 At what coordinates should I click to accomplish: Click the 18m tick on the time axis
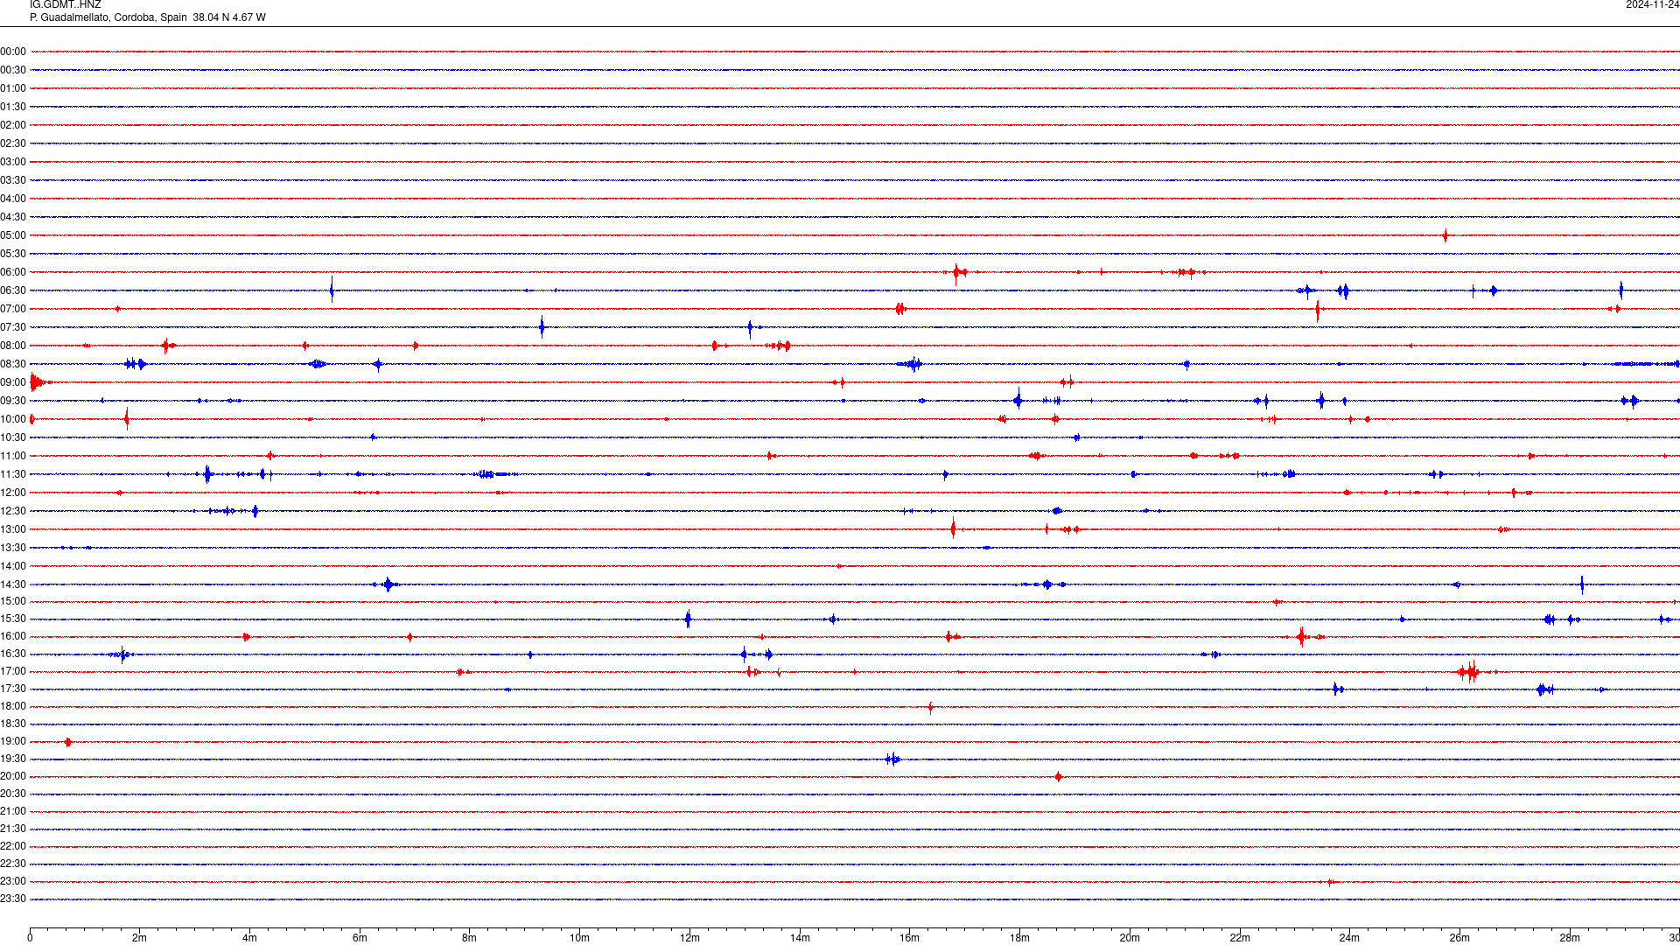pos(1019,938)
